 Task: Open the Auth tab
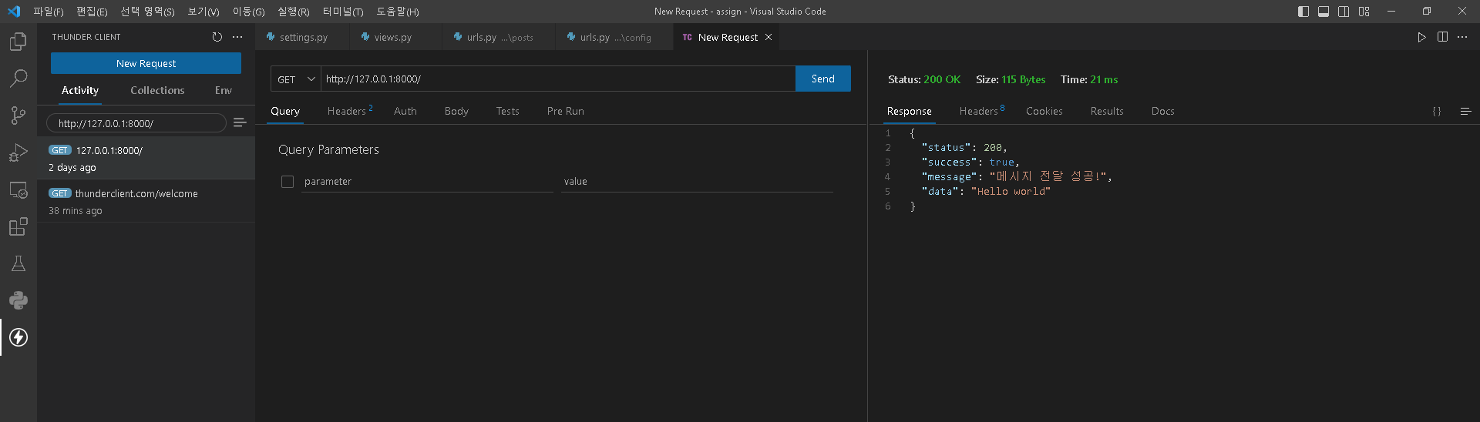point(405,112)
